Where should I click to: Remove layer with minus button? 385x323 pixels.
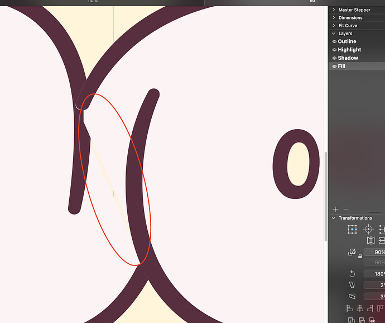346,210
